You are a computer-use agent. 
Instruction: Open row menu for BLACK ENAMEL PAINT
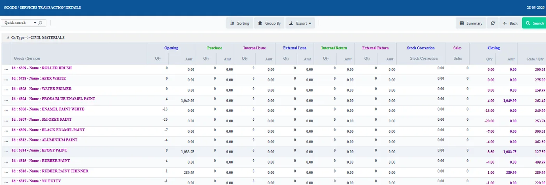point(6,131)
